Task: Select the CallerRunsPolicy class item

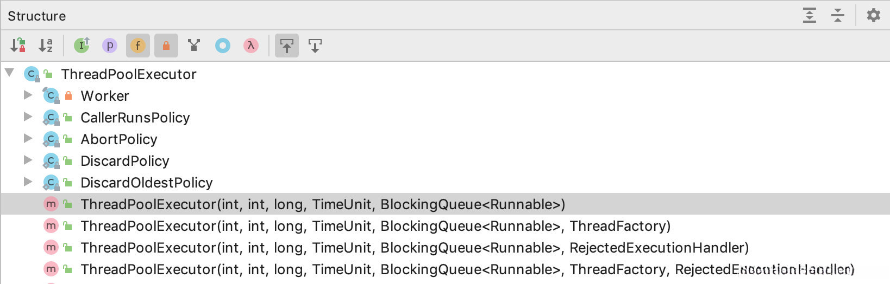Action: (x=135, y=118)
